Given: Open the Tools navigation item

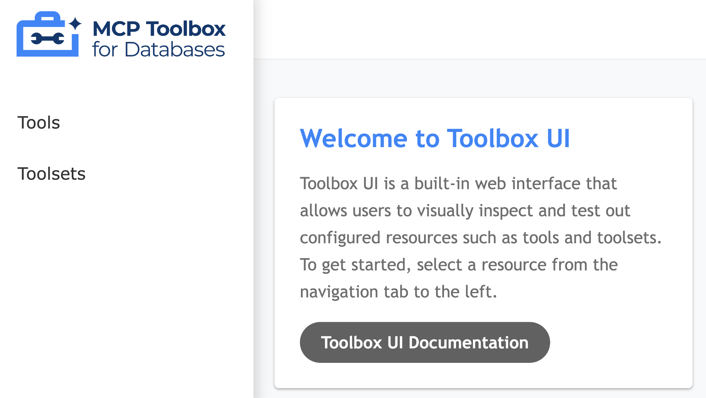Looking at the screenshot, I should [39, 123].
